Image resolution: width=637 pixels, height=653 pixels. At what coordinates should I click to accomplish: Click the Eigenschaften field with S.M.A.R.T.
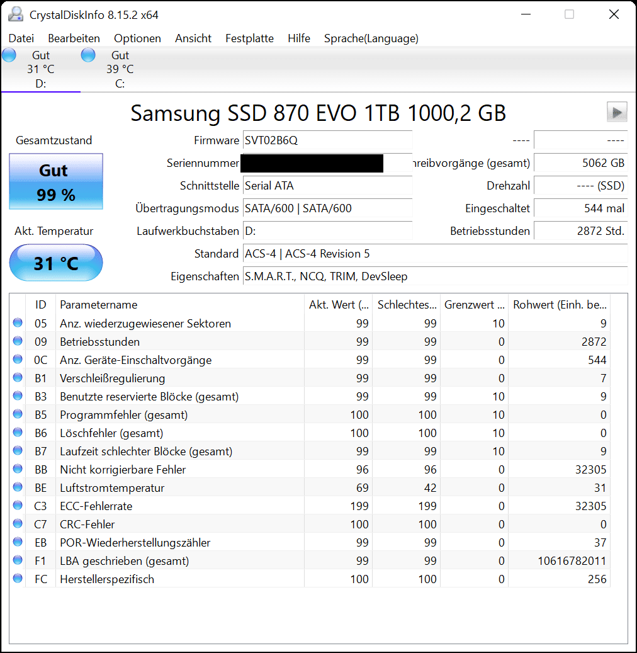click(x=435, y=276)
